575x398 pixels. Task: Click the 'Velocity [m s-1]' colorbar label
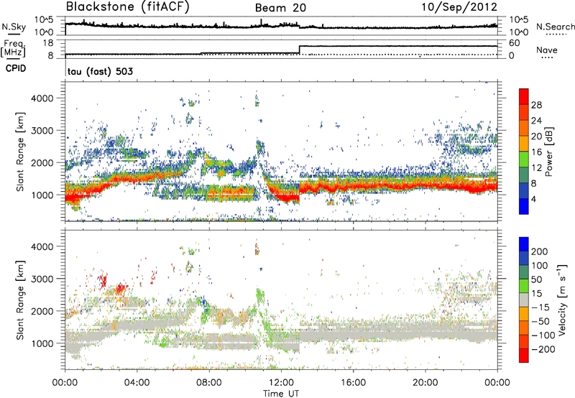562,300
